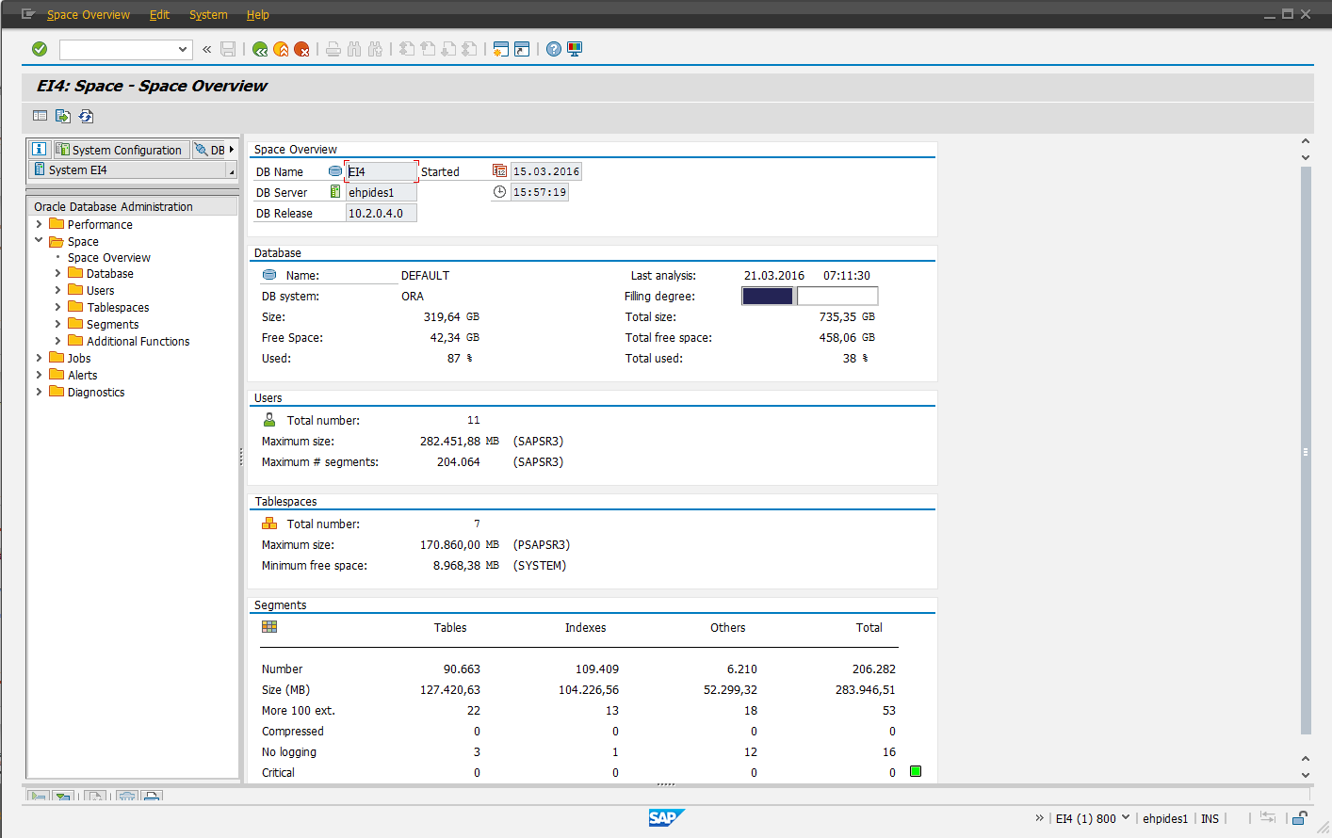Click the Generate Shortcut icon
1332x838 pixels.
click(522, 49)
